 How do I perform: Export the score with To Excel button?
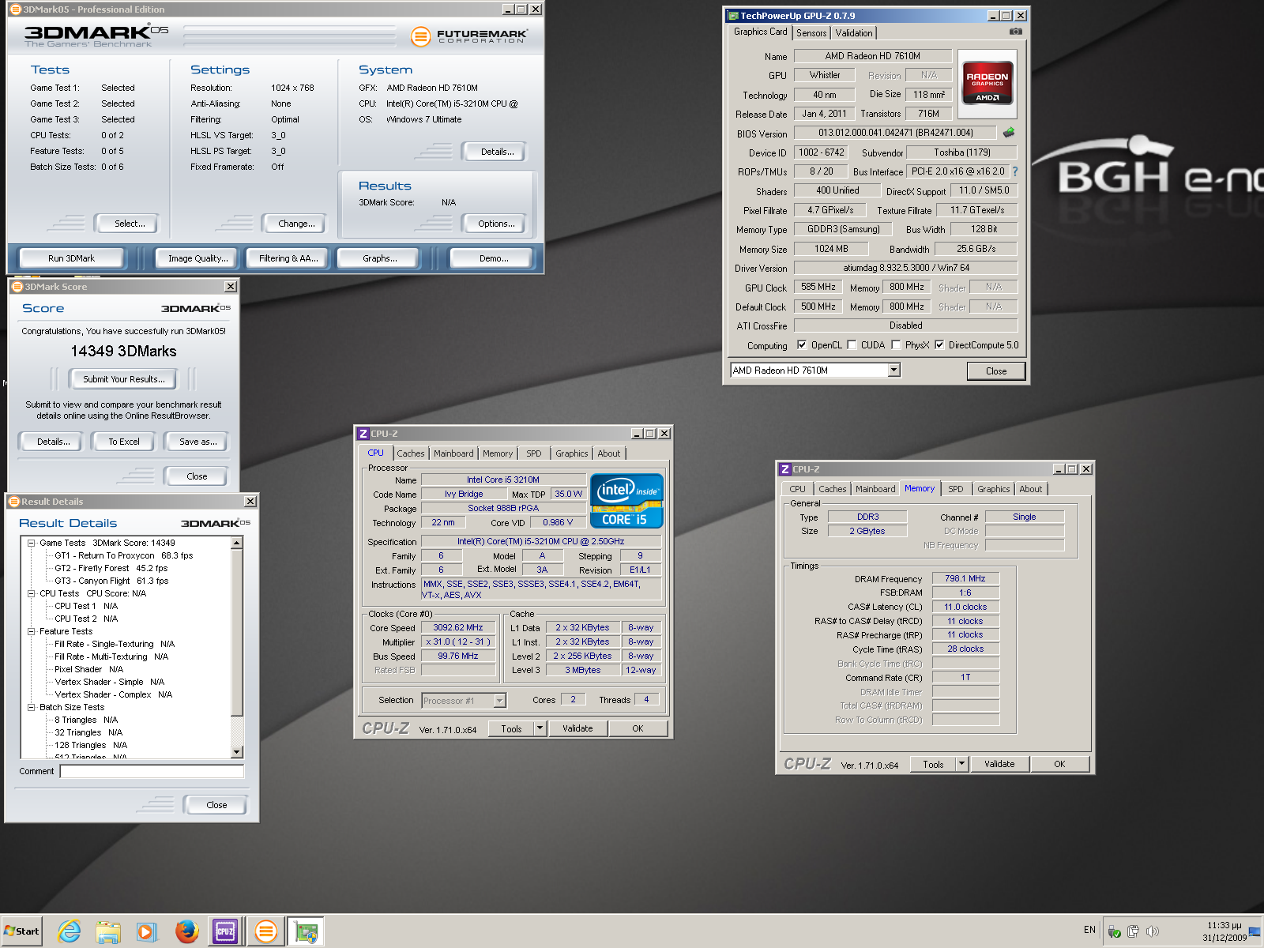click(124, 442)
